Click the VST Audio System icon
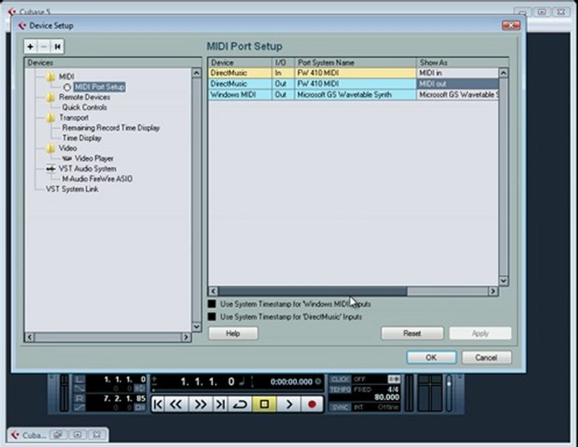Screen dimensions: 578x447 50,169
